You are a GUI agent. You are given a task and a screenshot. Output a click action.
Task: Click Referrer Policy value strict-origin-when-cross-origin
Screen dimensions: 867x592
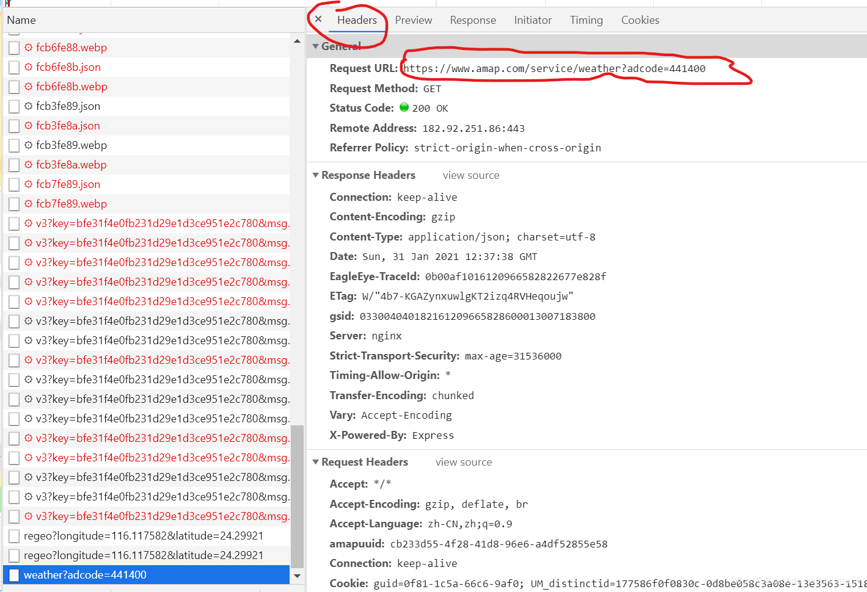508,148
